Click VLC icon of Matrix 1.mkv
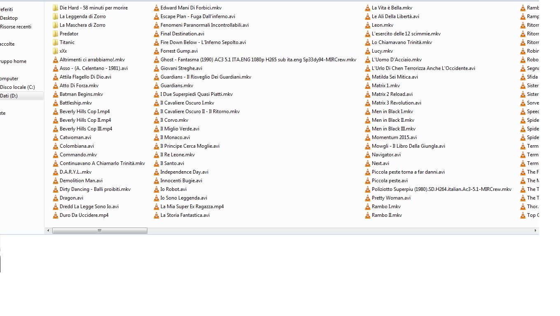 (368, 86)
